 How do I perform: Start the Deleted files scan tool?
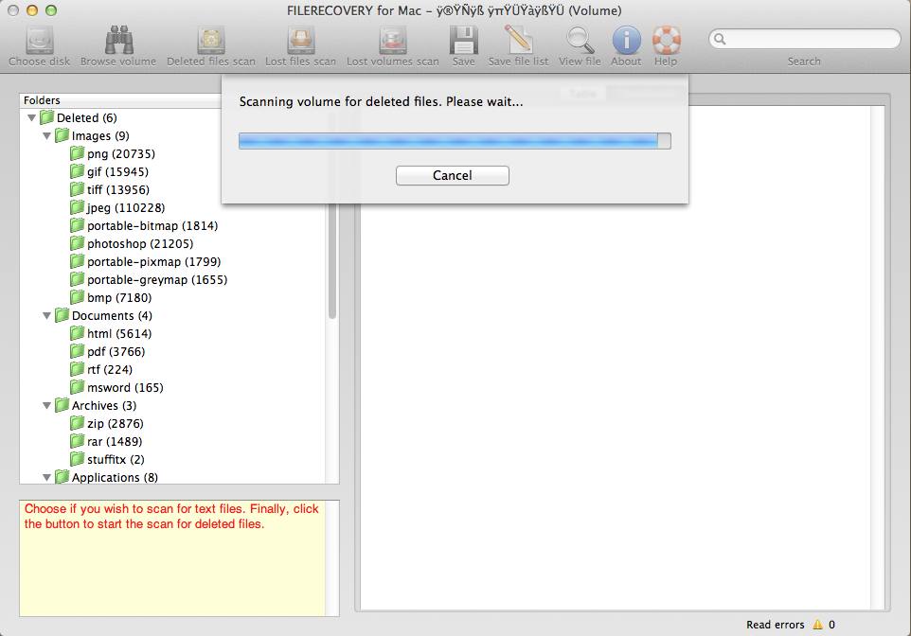pos(211,40)
